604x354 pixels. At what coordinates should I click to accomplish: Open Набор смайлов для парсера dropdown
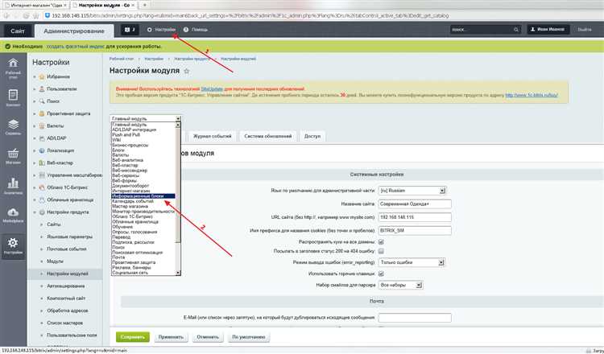pyautogui.click(x=400, y=285)
